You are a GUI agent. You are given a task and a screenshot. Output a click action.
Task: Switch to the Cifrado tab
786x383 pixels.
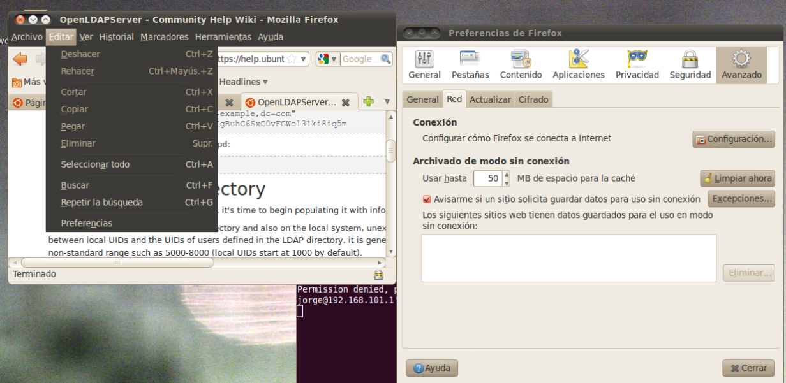533,99
